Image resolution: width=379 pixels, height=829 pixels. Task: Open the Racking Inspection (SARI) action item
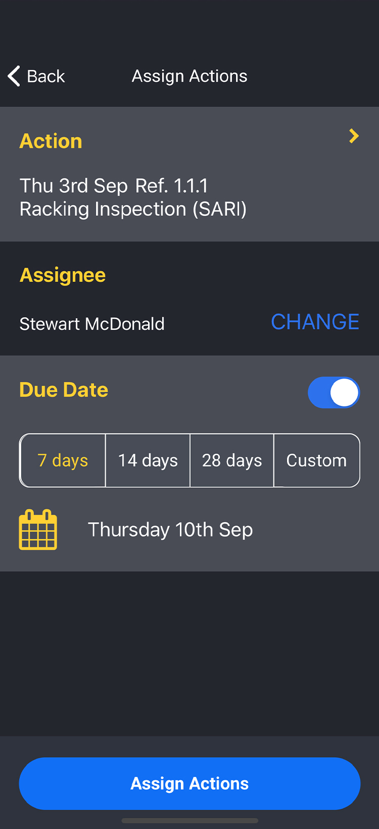(132, 209)
